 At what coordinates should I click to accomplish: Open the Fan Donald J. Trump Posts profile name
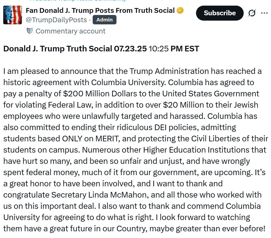click(100, 10)
